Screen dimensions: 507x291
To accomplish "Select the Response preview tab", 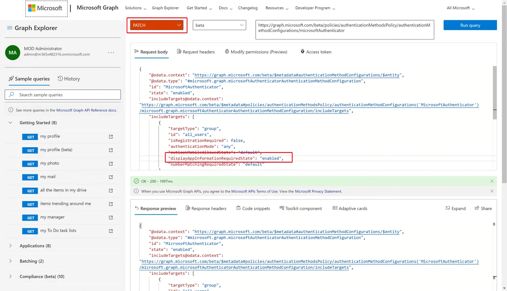I will coord(155,208).
